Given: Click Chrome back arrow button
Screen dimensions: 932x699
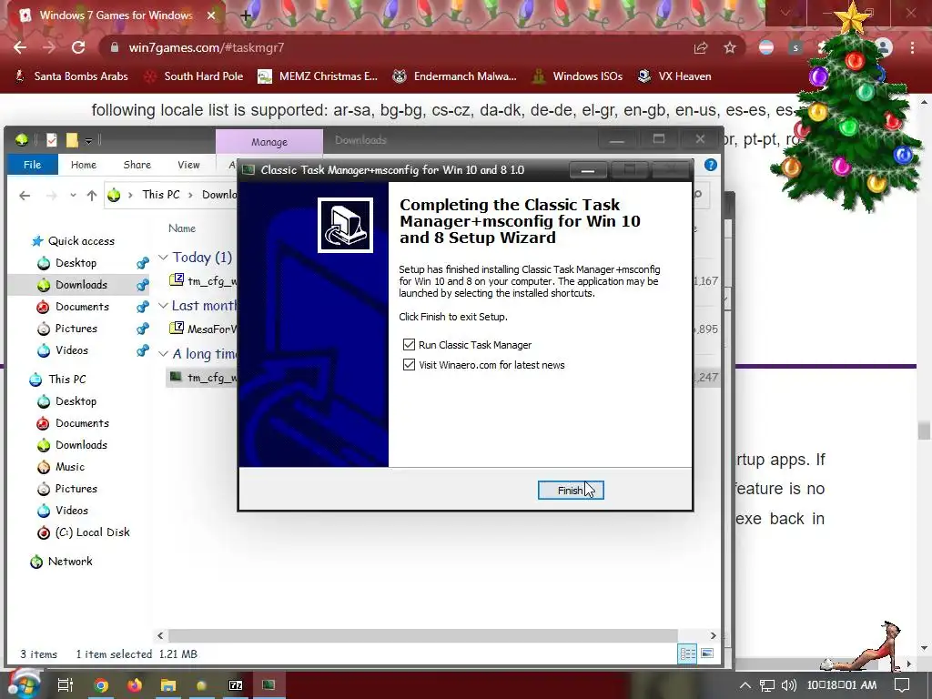Looking at the screenshot, I should tap(20, 47).
